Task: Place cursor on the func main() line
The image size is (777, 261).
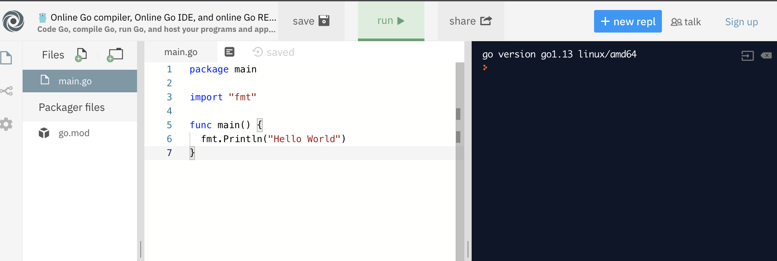Action: 226,125
